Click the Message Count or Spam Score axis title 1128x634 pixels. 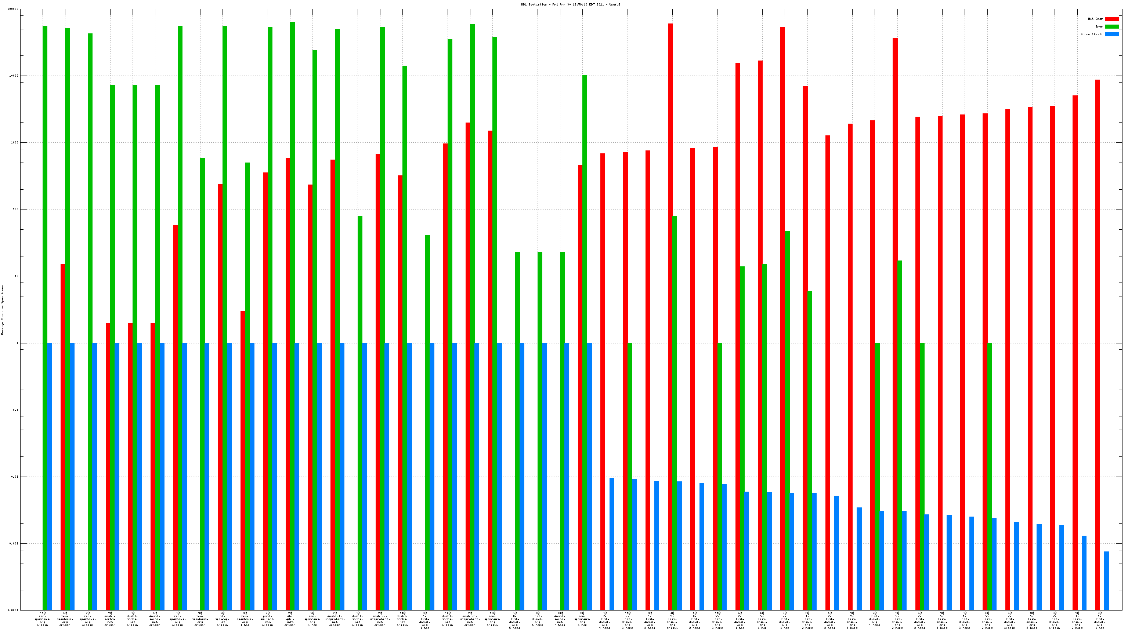[2, 310]
